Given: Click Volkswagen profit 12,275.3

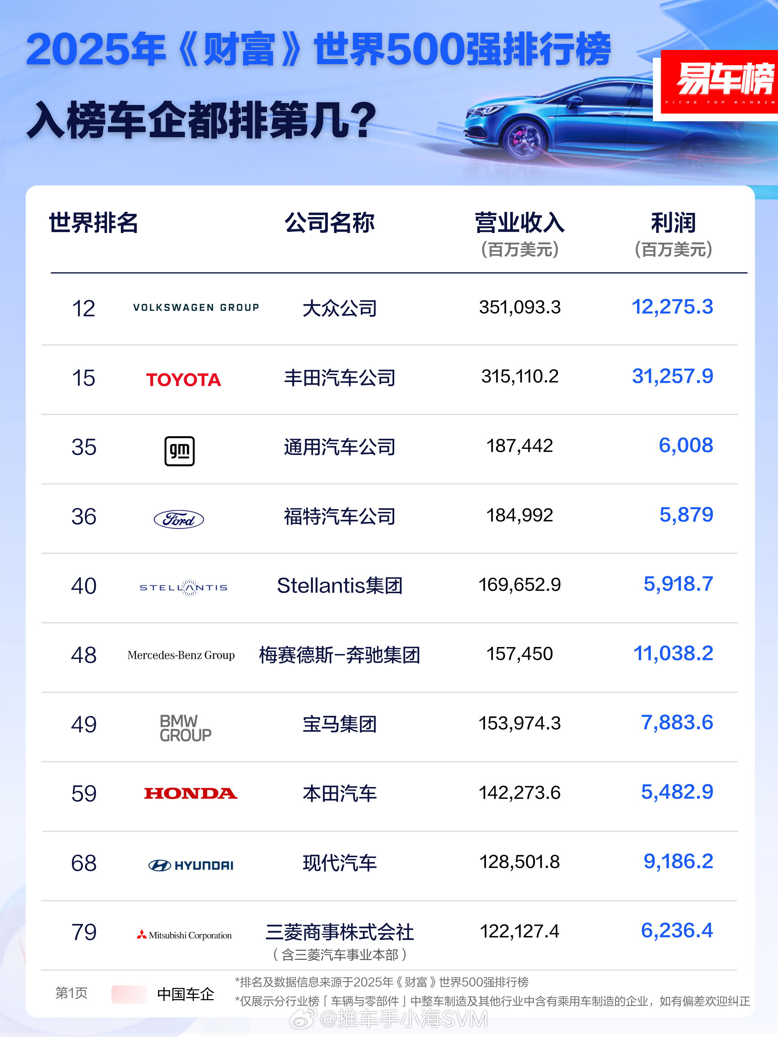Looking at the screenshot, I should coord(672,307).
